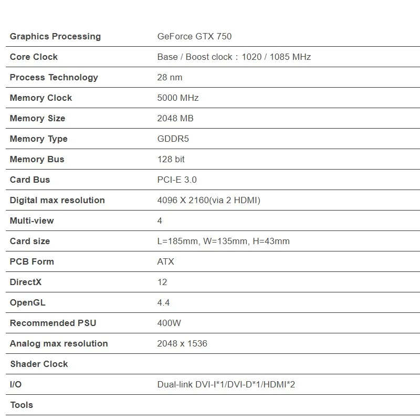Click the Memory Clock 5000 MHz value
The image size is (420, 420).
point(178,98)
